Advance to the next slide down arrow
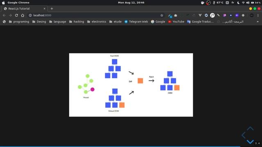262x147 pixels. click(250, 142)
